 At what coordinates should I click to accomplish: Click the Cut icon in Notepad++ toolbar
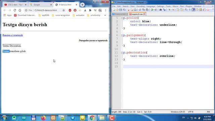click(x=140, y=10)
